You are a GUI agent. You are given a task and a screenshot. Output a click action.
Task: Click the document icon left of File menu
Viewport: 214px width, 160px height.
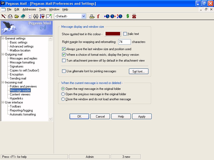point(3,9)
